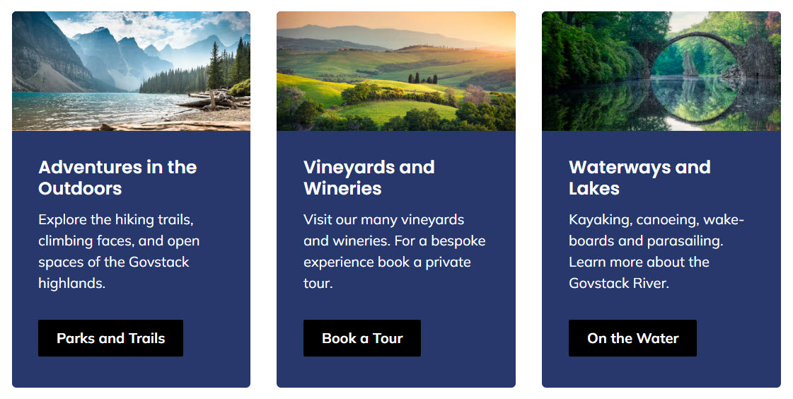Click the Parks and Trails button
This screenshot has width=793, height=399.
[x=111, y=338]
